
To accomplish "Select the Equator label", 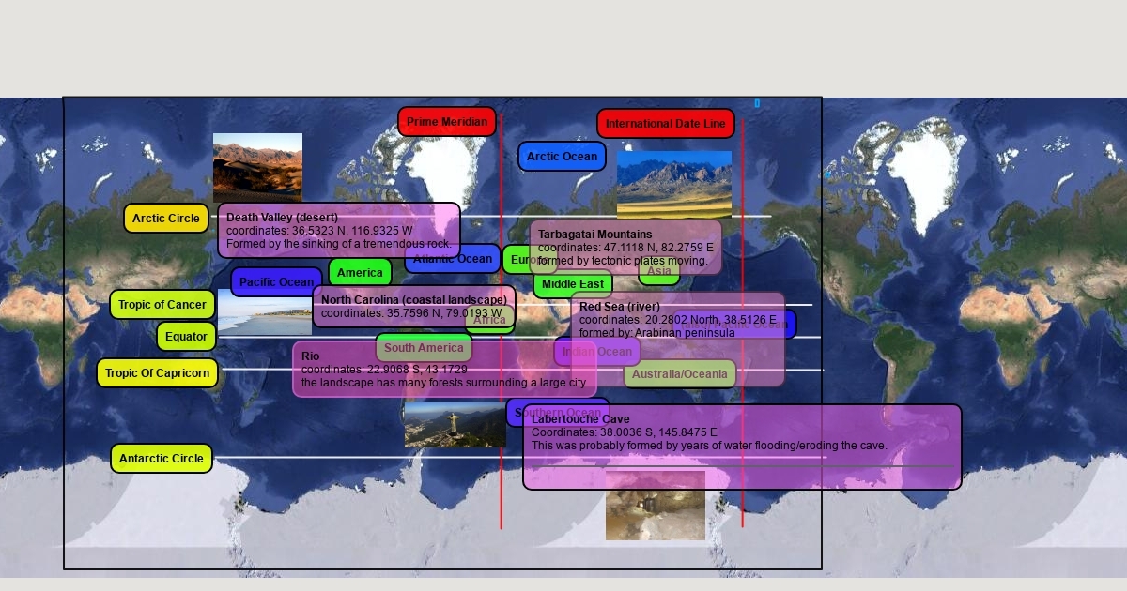I will pos(186,337).
